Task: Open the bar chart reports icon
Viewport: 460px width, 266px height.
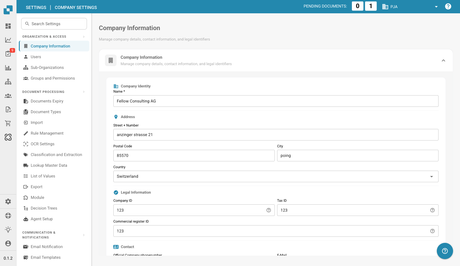Action: pyautogui.click(x=8, y=68)
